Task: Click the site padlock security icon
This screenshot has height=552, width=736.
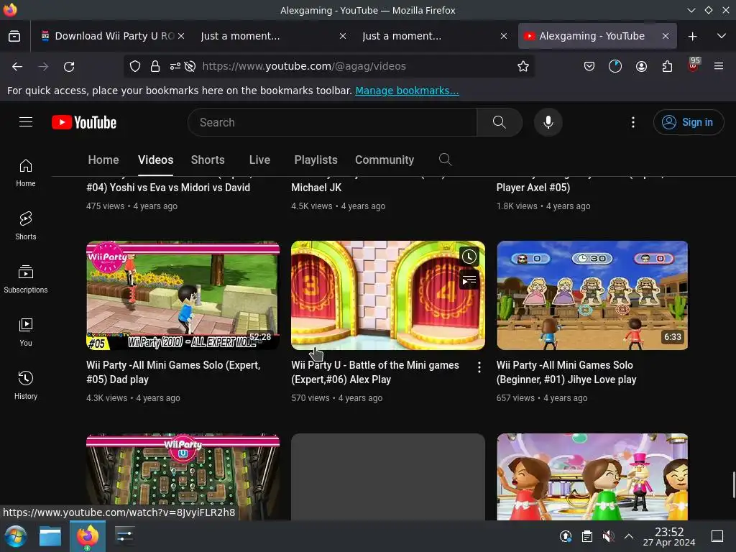Action: tap(155, 67)
